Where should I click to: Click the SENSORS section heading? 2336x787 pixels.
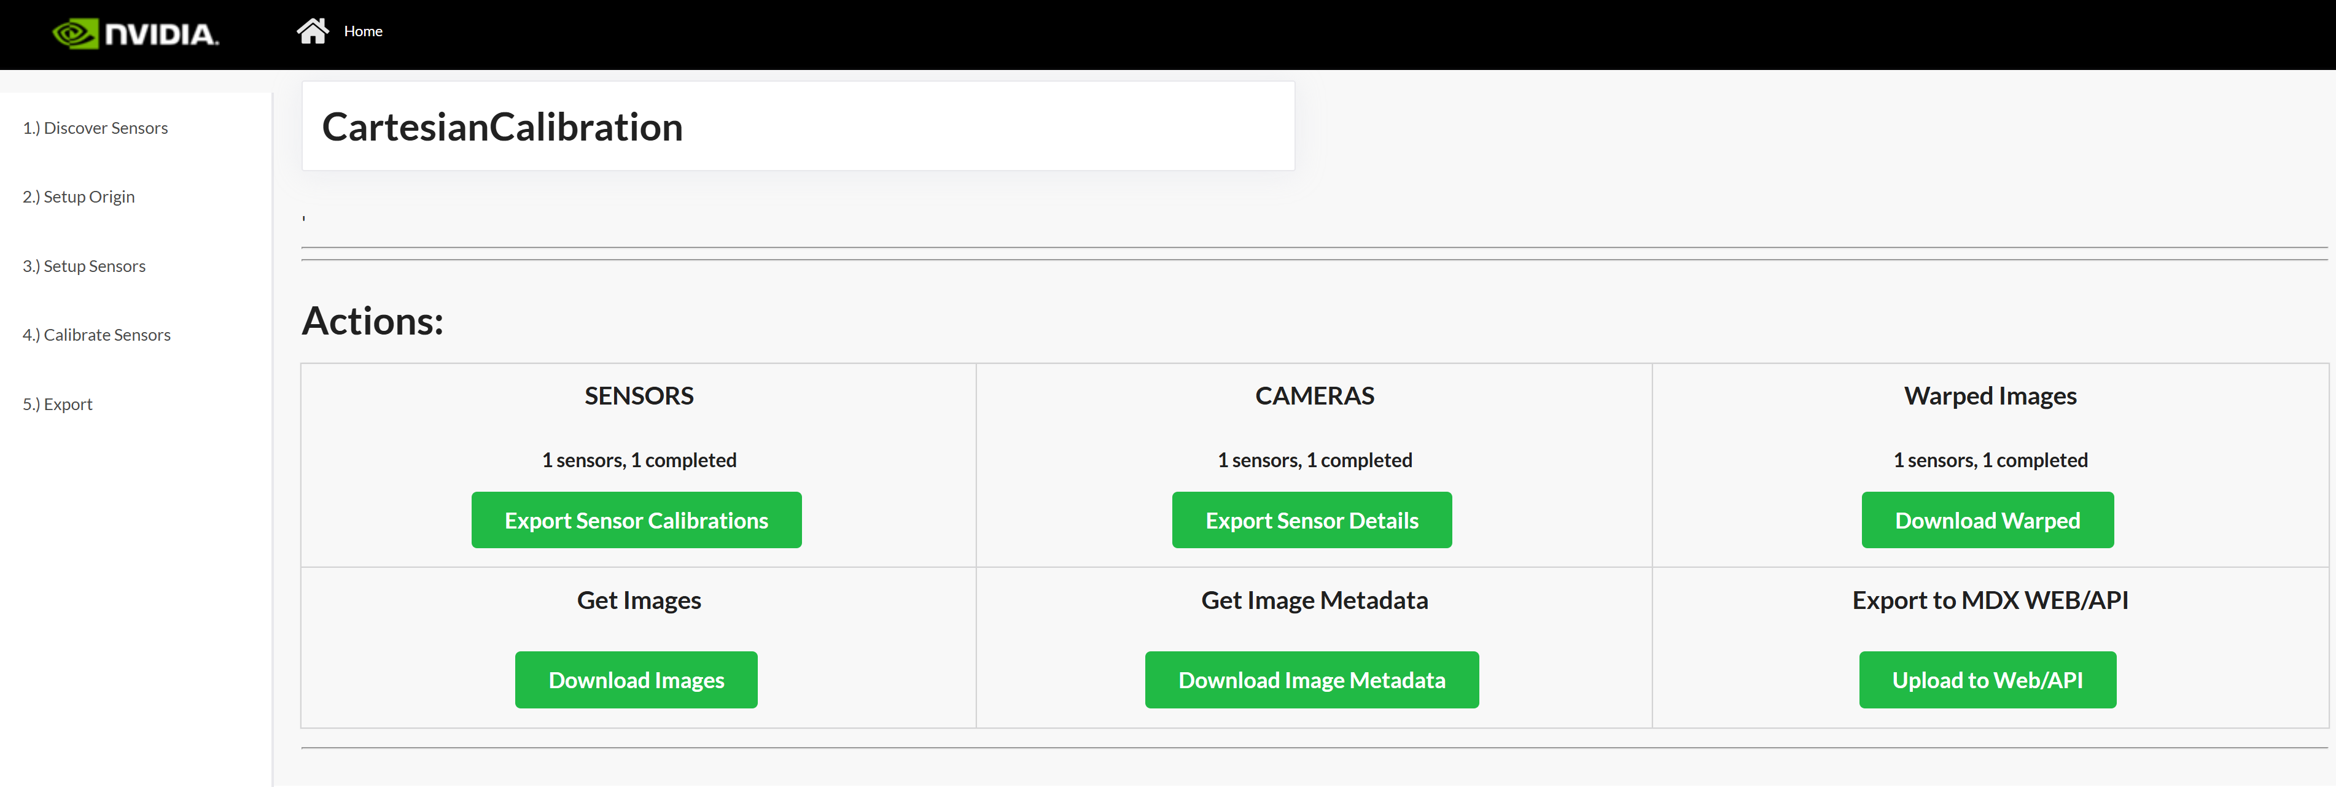tap(639, 396)
